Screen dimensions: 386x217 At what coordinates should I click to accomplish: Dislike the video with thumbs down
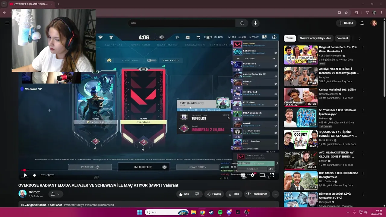click(x=197, y=194)
